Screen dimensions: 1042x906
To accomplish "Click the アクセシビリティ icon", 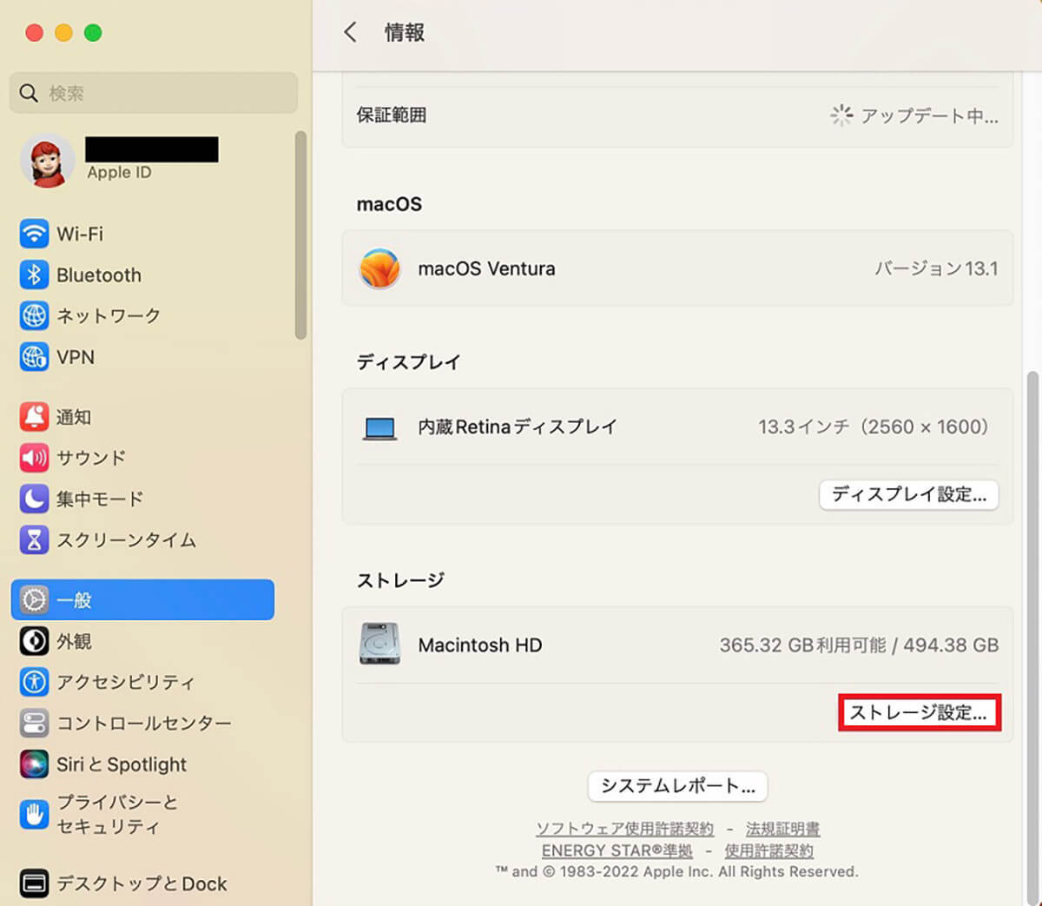I will click(x=34, y=682).
